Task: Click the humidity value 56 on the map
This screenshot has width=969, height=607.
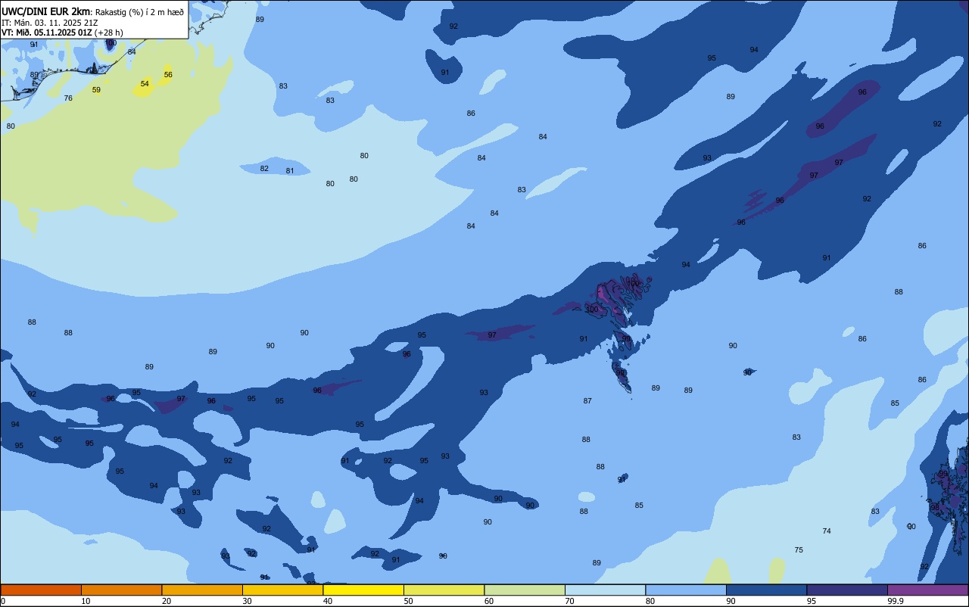Action: (x=168, y=75)
